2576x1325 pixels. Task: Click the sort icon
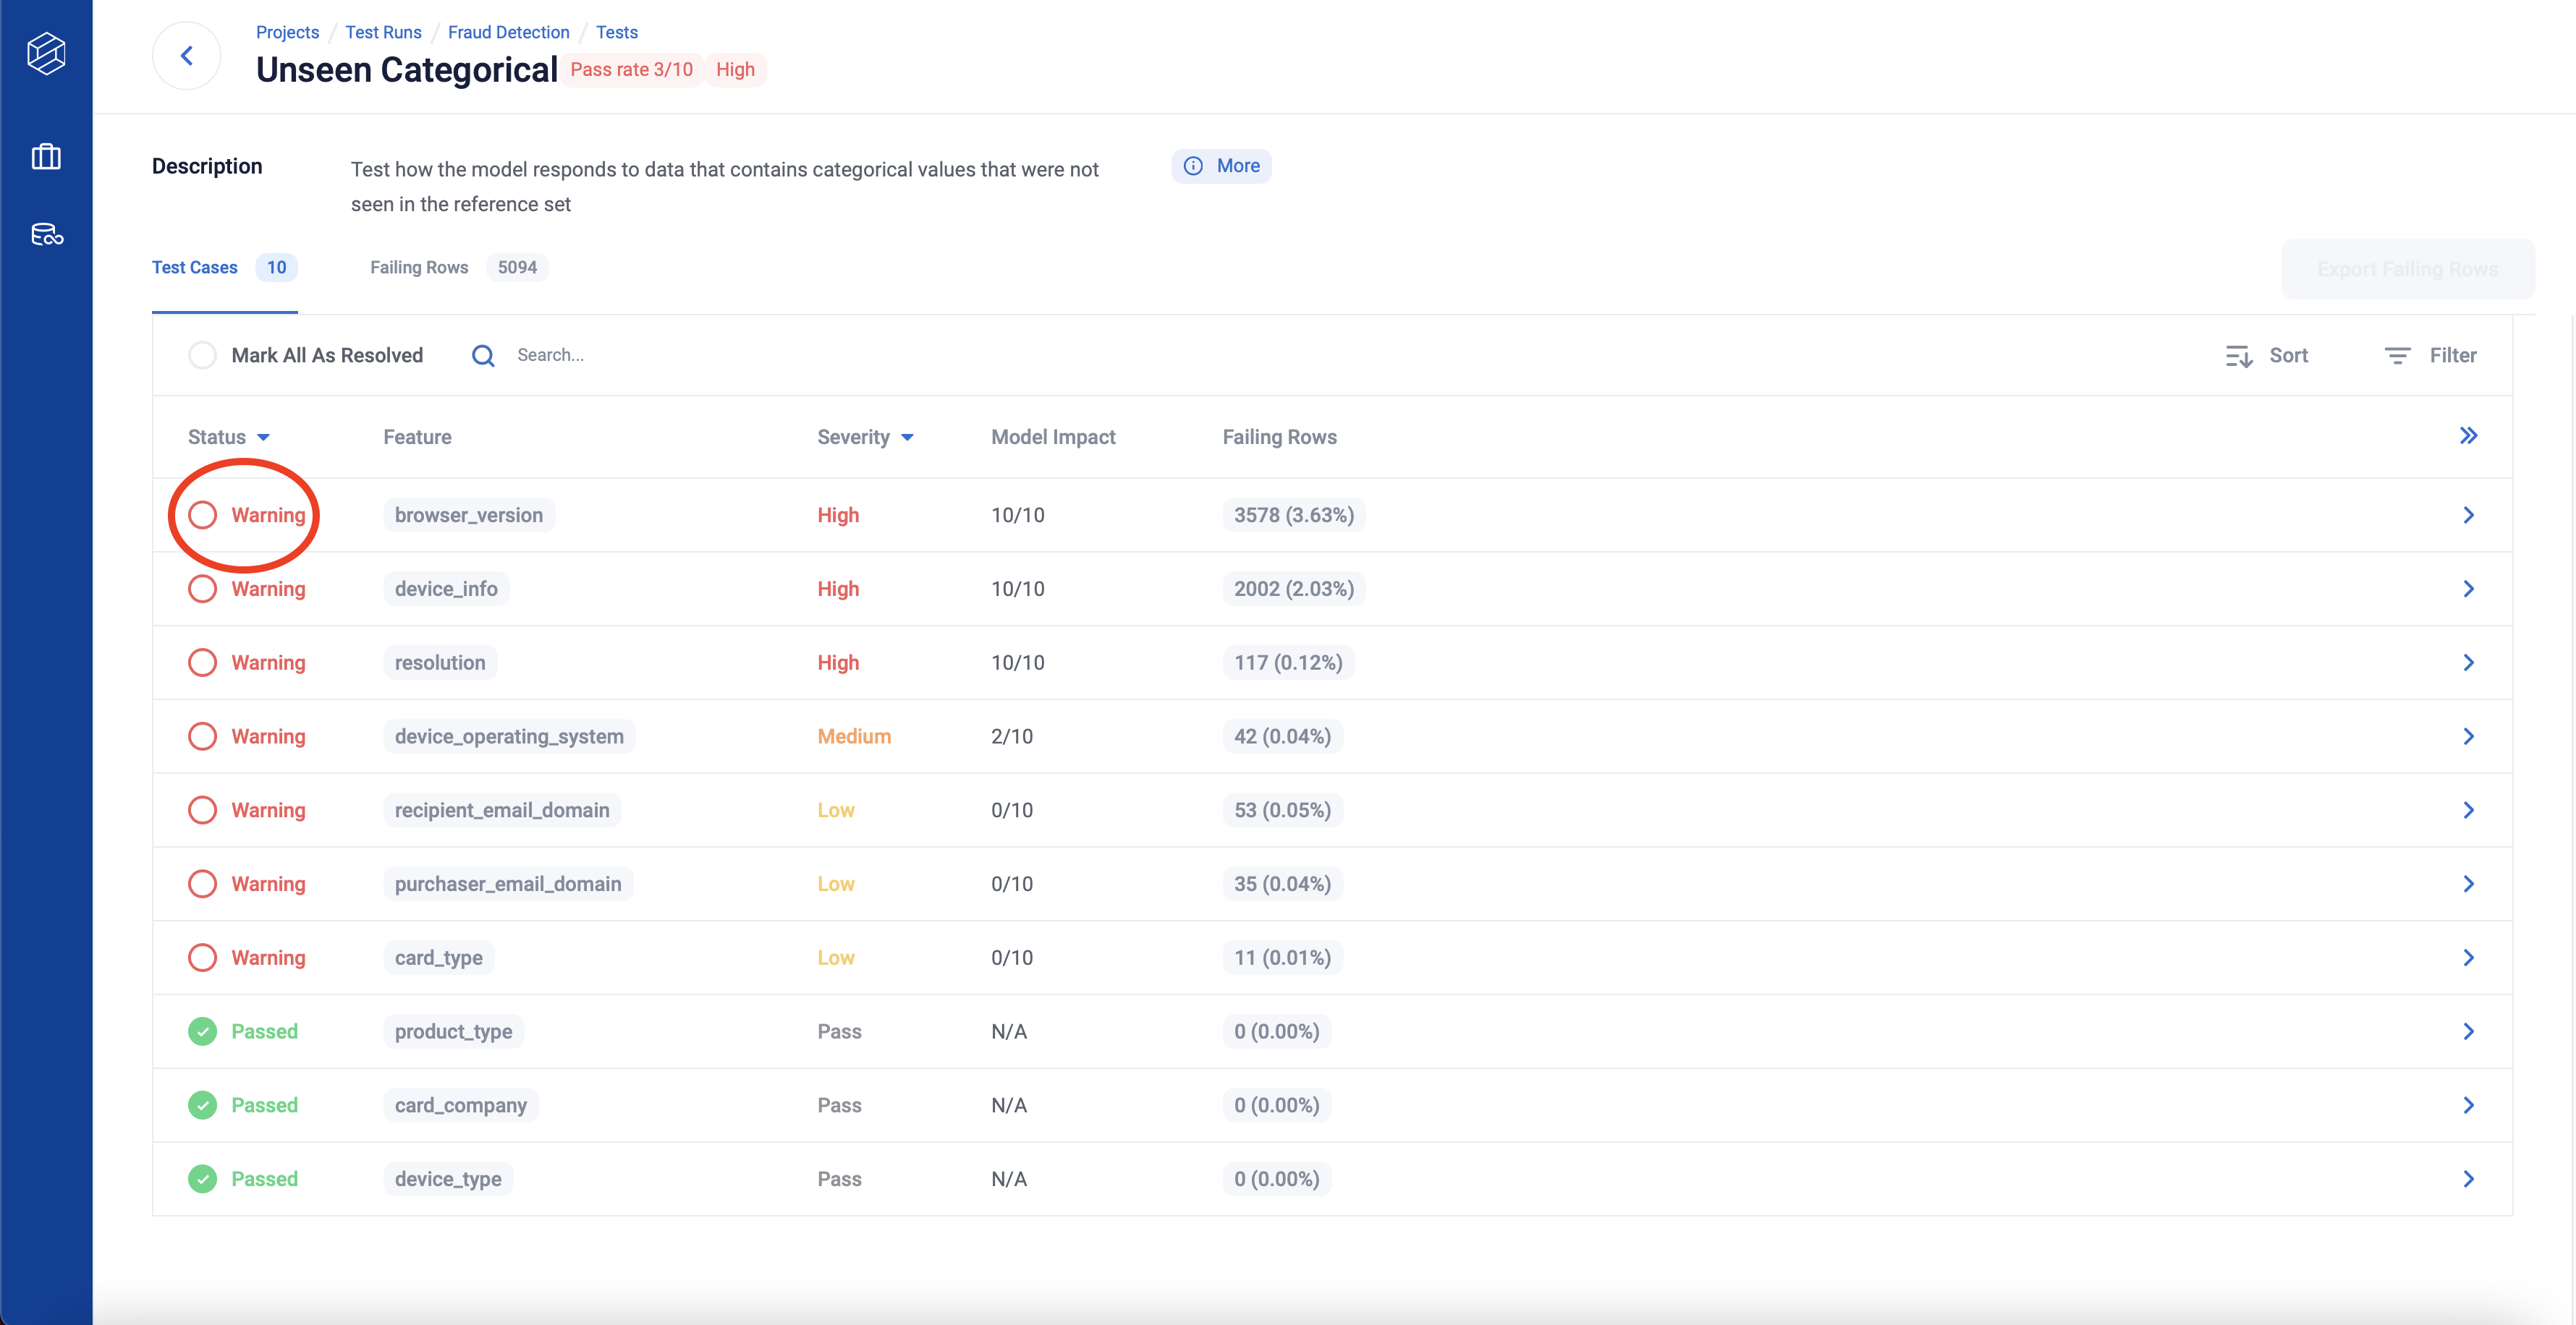point(2239,356)
